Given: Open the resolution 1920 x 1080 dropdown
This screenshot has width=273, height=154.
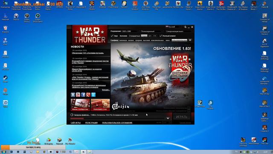Looking at the screenshot, I should click(131, 31).
